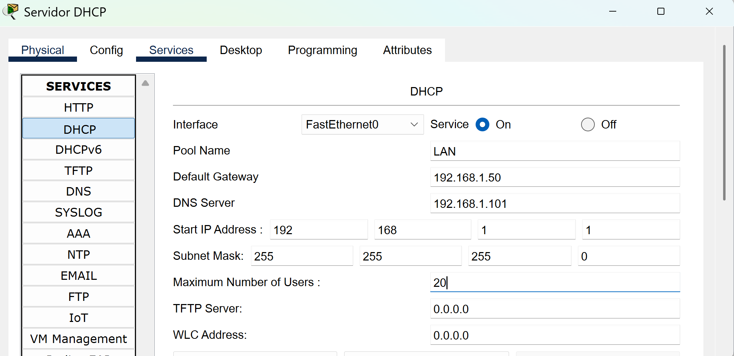The image size is (734, 356).
Task: Click the DNS Server address field
Action: (x=555, y=204)
